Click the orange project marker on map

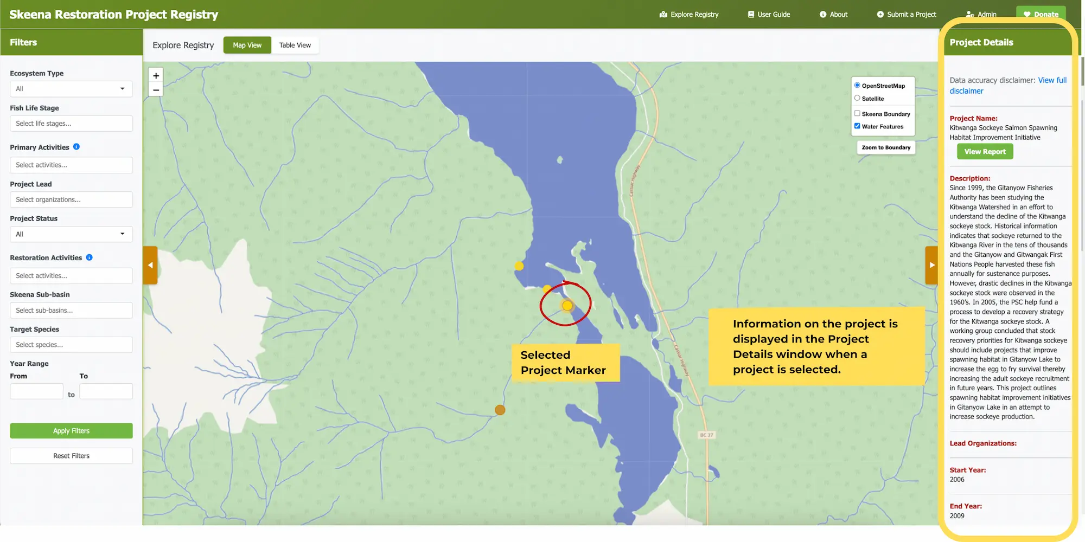pyautogui.click(x=500, y=410)
